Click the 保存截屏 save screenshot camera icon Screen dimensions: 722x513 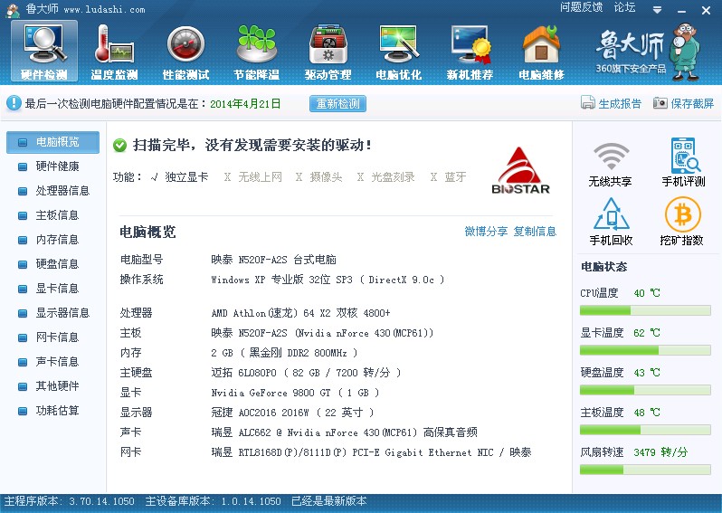pyautogui.click(x=660, y=103)
